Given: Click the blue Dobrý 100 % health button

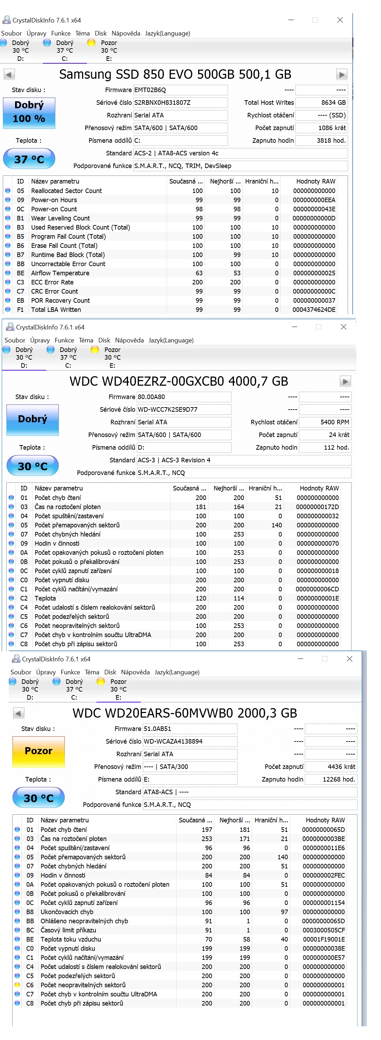Looking at the screenshot, I should point(29,112).
